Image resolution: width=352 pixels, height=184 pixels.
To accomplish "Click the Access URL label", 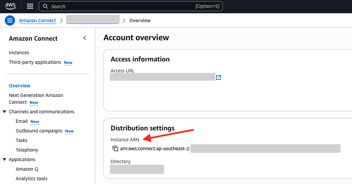I will click(123, 71).
